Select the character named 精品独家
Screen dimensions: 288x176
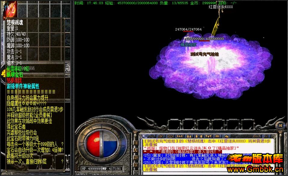pos(188,45)
